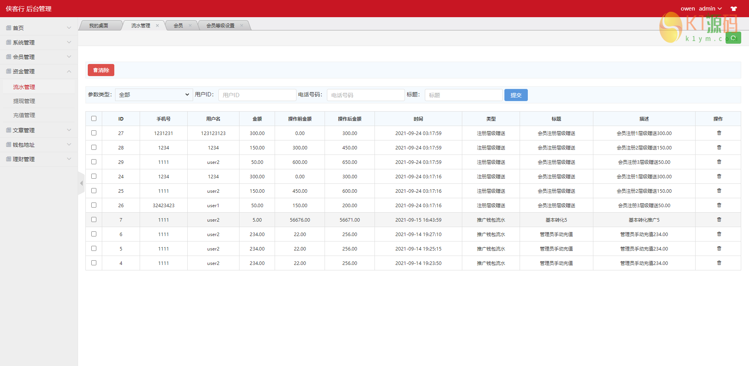Check the checkbox for row ID 28

(94, 147)
